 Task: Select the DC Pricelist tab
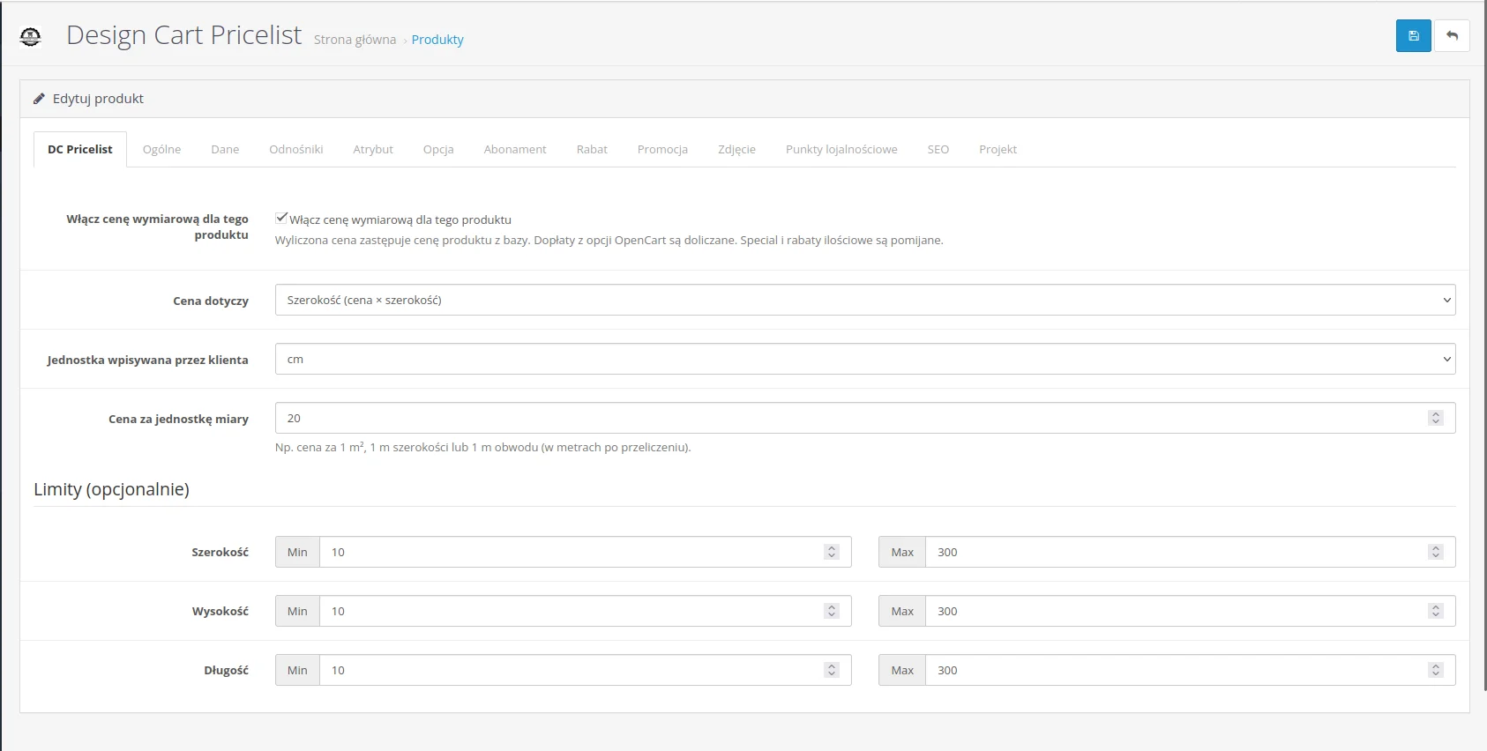(80, 149)
